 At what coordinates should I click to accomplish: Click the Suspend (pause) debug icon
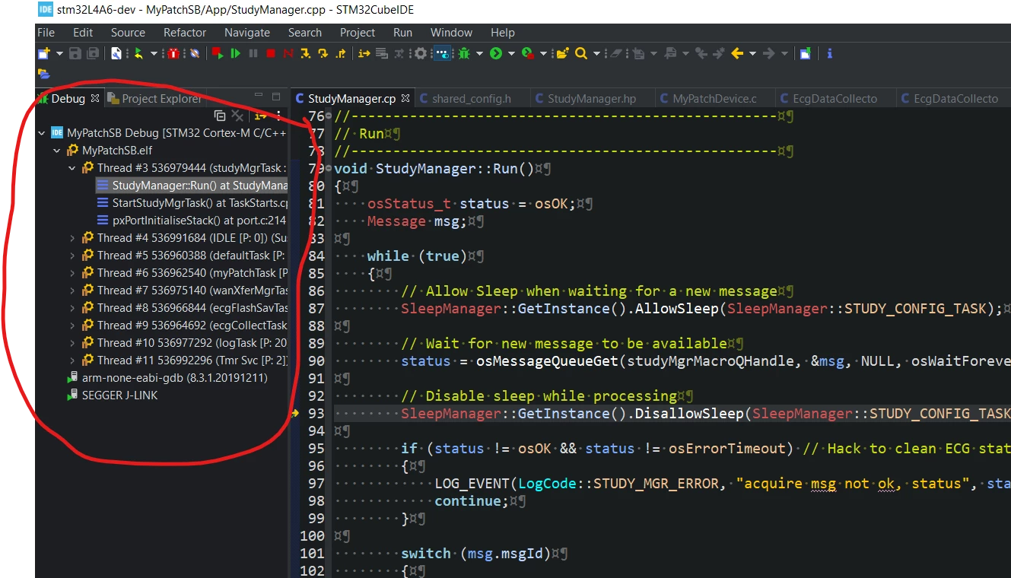(x=253, y=53)
